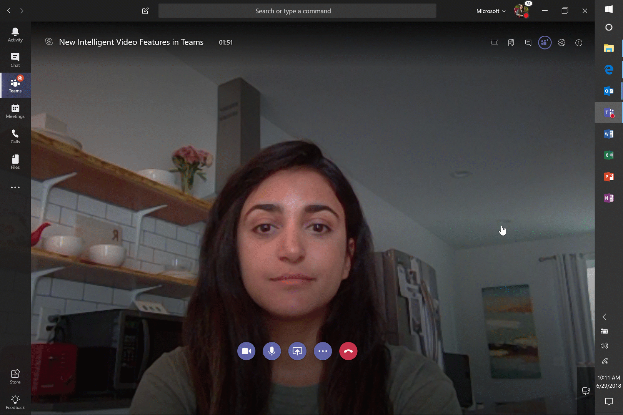Viewport: 623px width, 415px height.
Task: Expand the Microsoft organization dropdown
Action: click(491, 11)
